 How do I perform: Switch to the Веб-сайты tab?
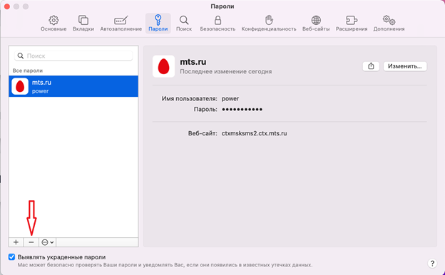click(x=316, y=24)
